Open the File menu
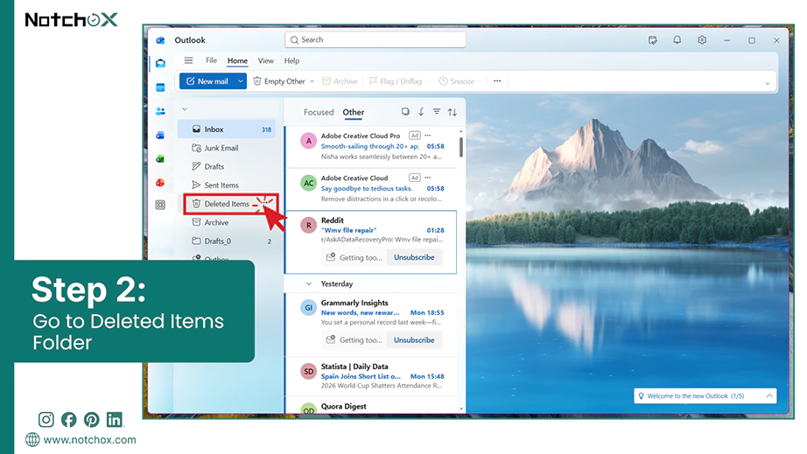The image size is (807, 454). (x=211, y=60)
